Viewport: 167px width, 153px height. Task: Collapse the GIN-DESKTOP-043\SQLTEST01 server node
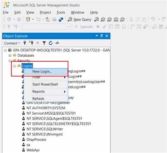(5, 50)
